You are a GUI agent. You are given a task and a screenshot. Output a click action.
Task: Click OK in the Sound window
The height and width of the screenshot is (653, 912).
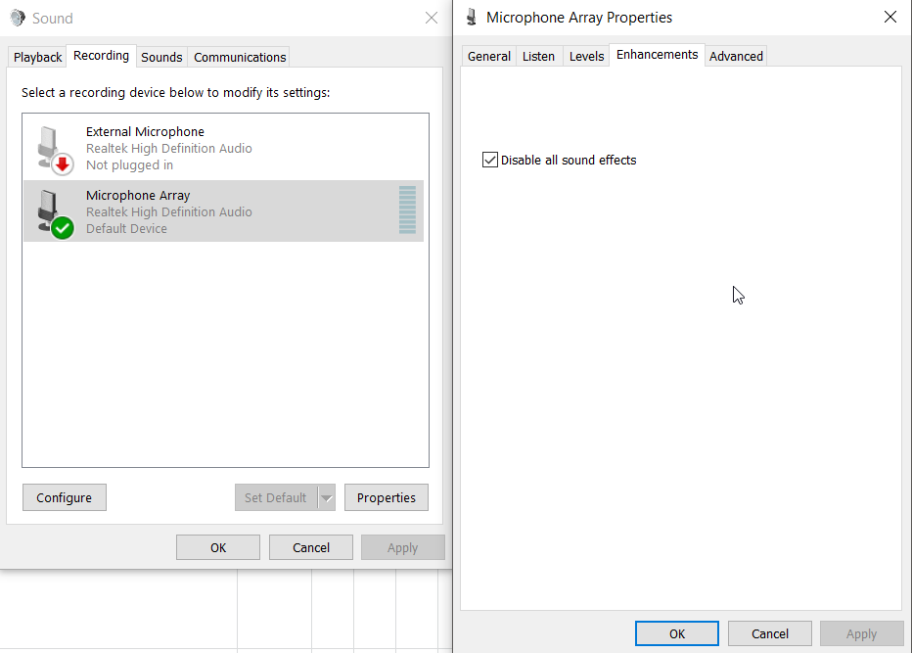218,547
